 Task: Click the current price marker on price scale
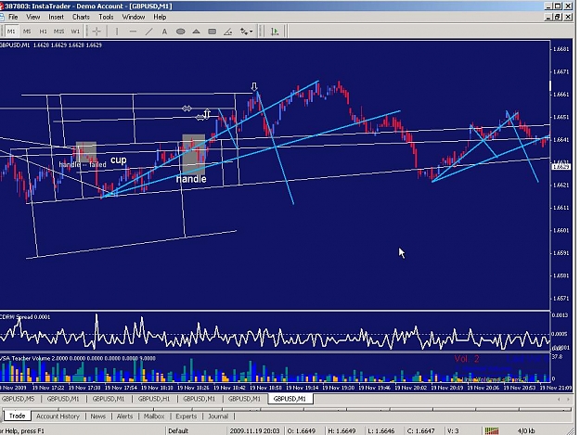pyautogui.click(x=561, y=167)
